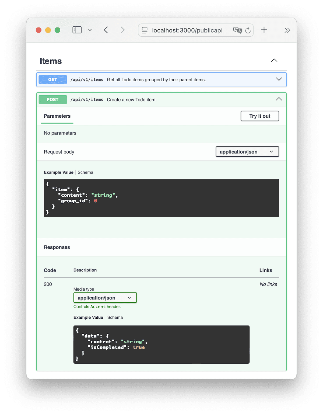Switch to the Schema tab under Request body
The width and height of the screenshot is (323, 414).
point(85,172)
